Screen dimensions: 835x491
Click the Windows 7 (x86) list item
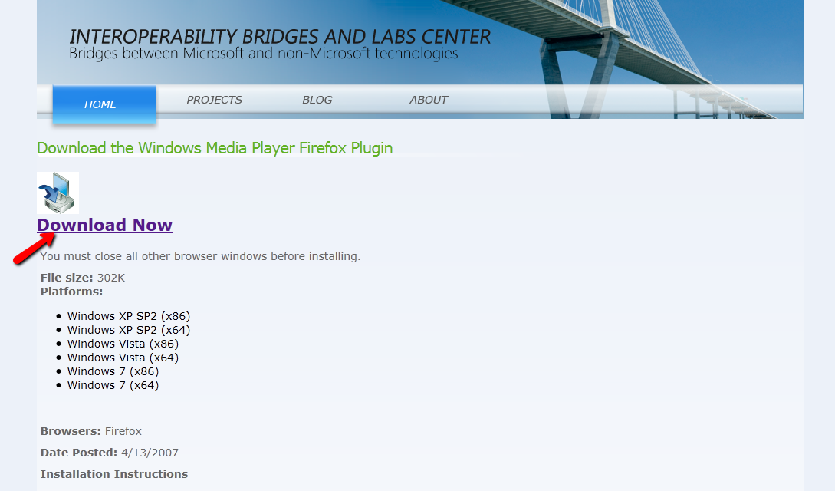point(113,372)
